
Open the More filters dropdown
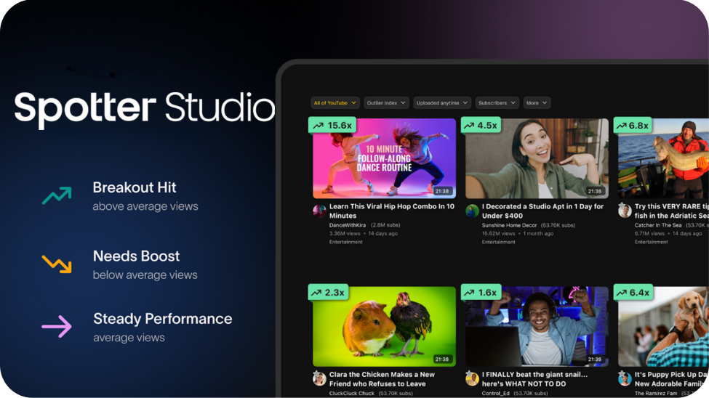point(537,103)
